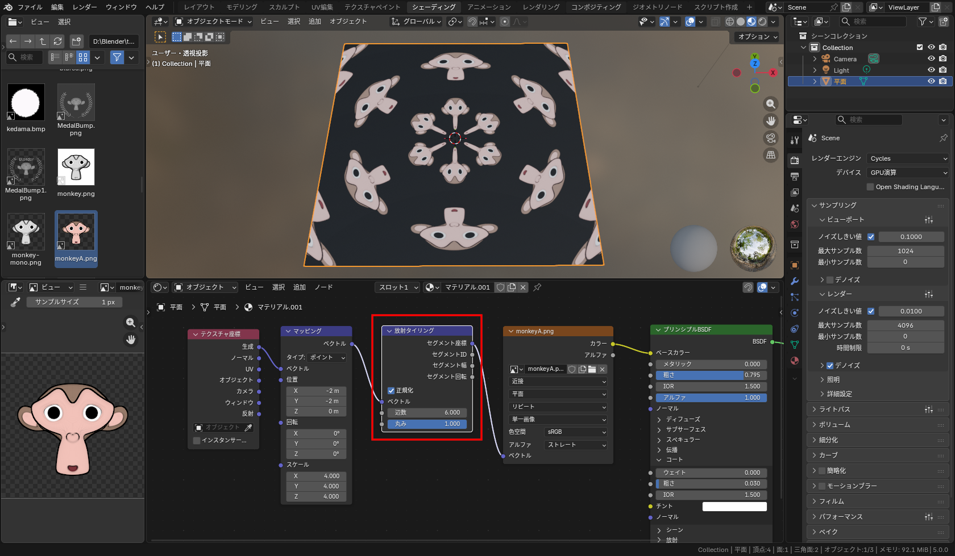Switch file browser to vertical list display
This screenshot has height=556, width=955.
tap(55, 57)
